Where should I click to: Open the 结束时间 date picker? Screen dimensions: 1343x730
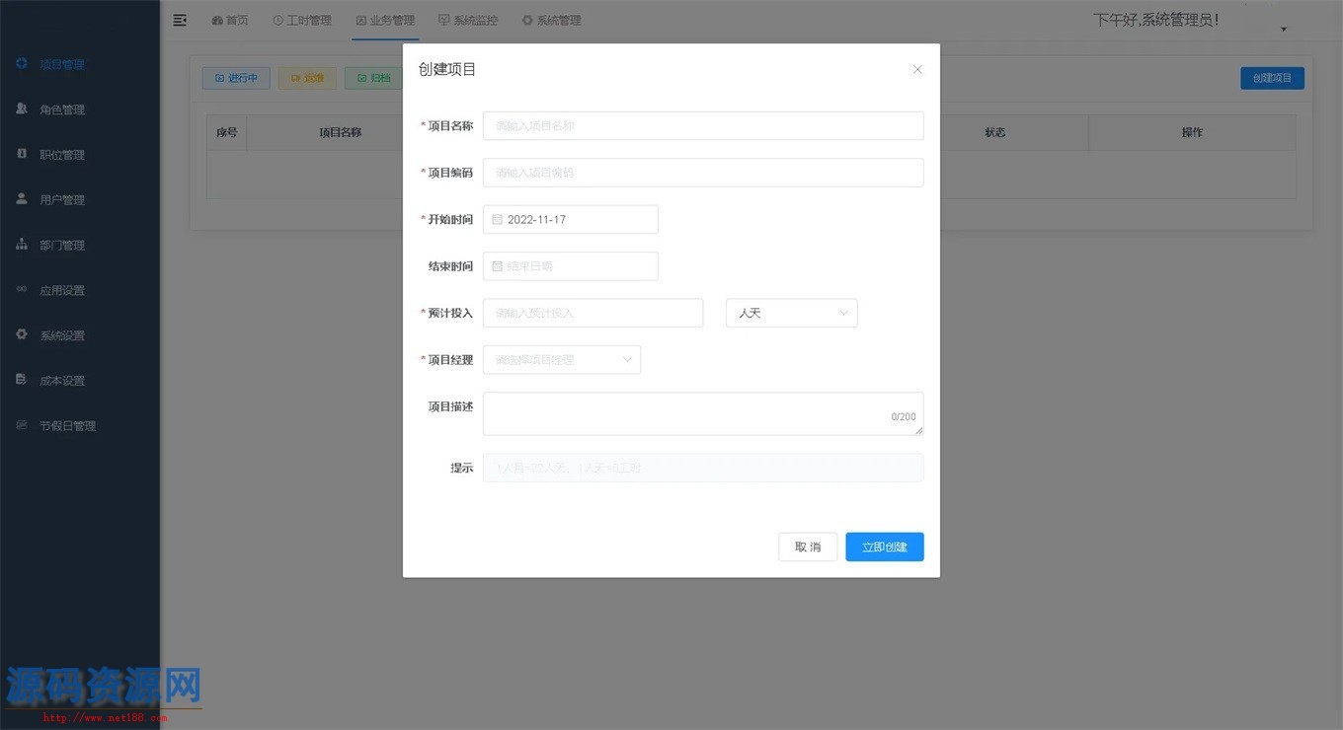(570, 266)
